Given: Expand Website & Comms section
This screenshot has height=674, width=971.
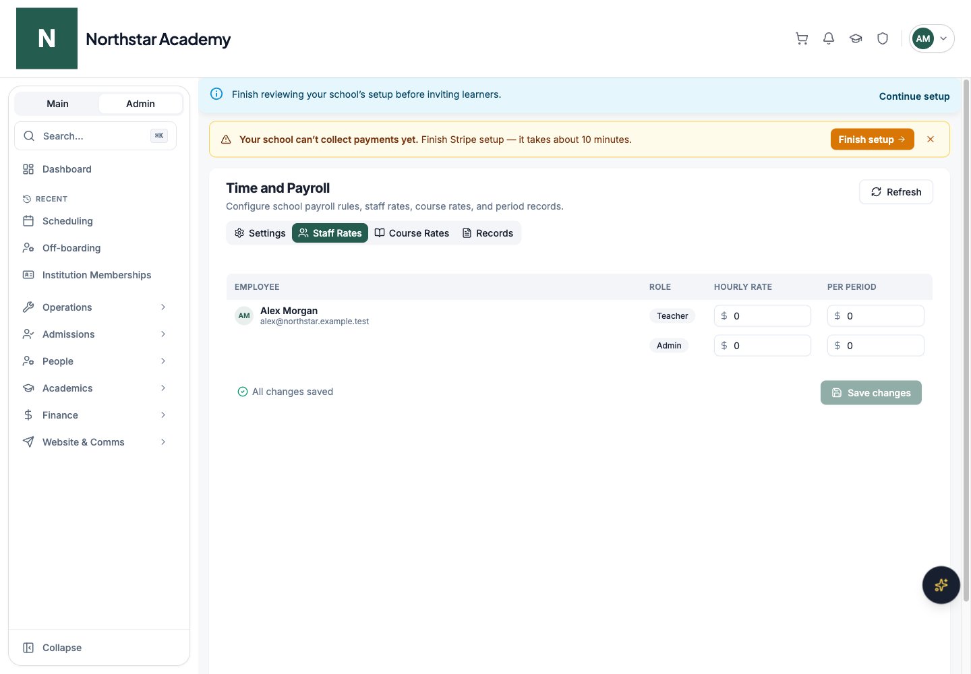Looking at the screenshot, I should 95,442.
